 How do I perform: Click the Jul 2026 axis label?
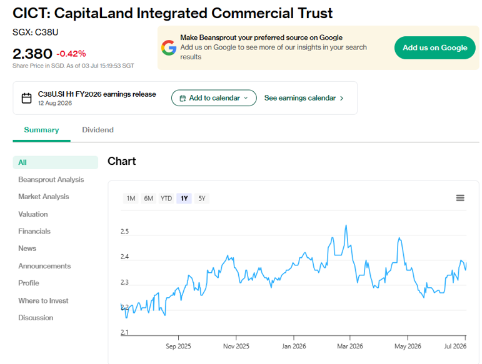click(455, 346)
